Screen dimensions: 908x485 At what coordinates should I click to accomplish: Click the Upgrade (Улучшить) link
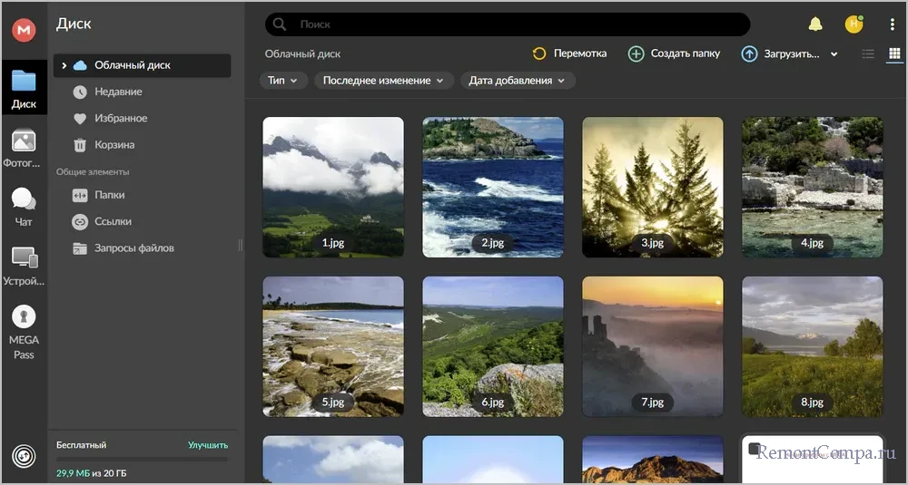click(208, 445)
